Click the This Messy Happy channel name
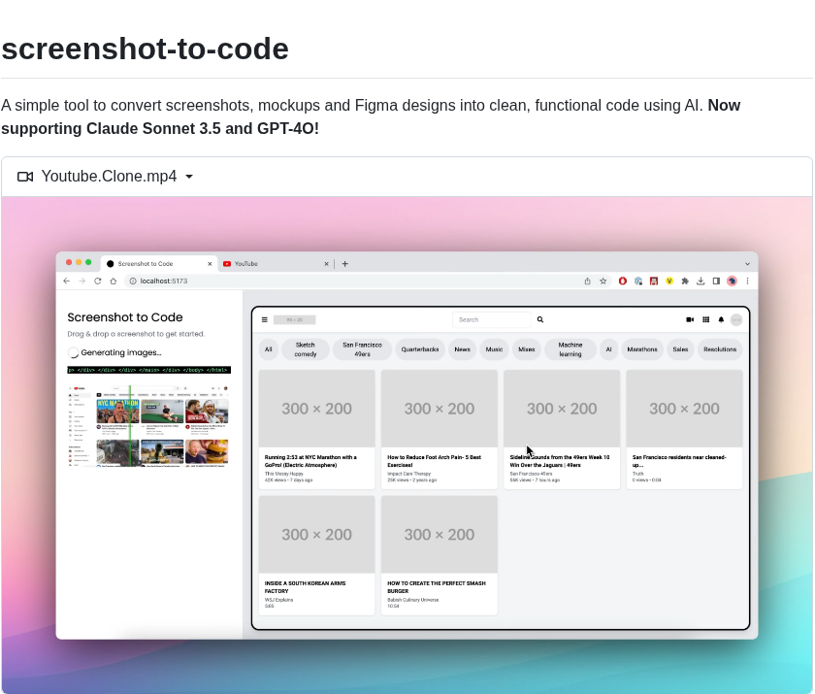The width and height of the screenshot is (815, 694). point(283,474)
